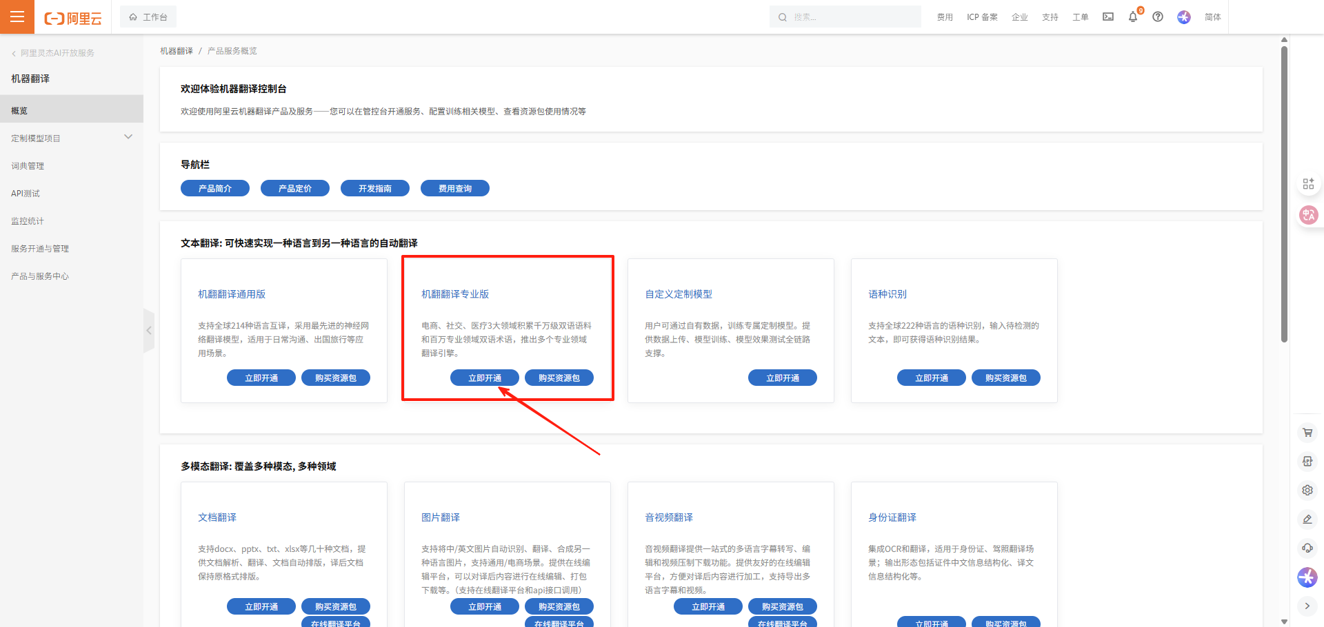Click the page vertical scrollbar
Viewport: 1324px width, 627px height.
click(x=1284, y=193)
